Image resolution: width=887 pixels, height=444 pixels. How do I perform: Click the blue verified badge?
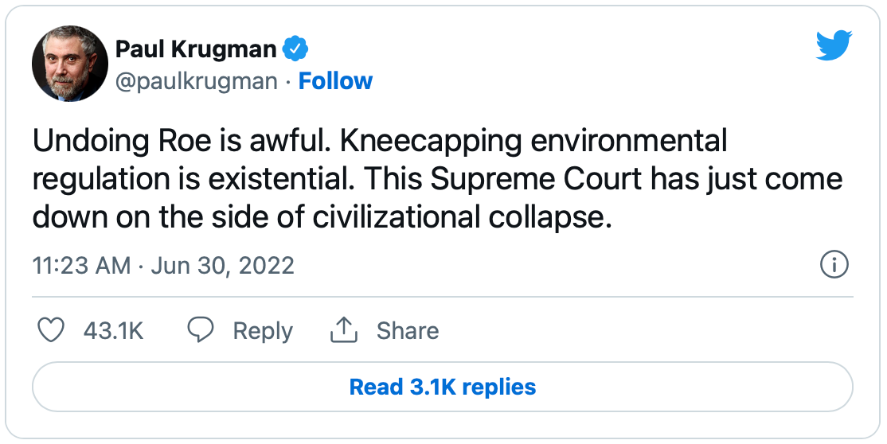click(x=296, y=49)
